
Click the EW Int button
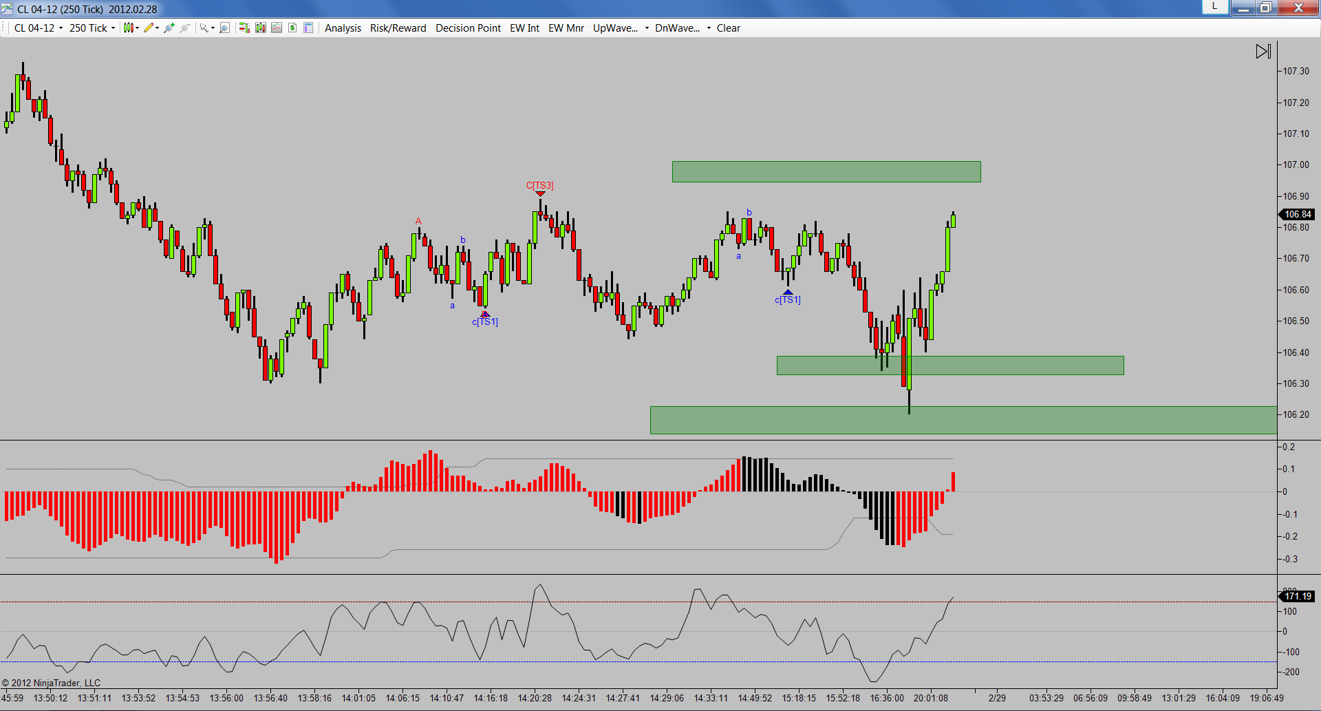coord(524,28)
